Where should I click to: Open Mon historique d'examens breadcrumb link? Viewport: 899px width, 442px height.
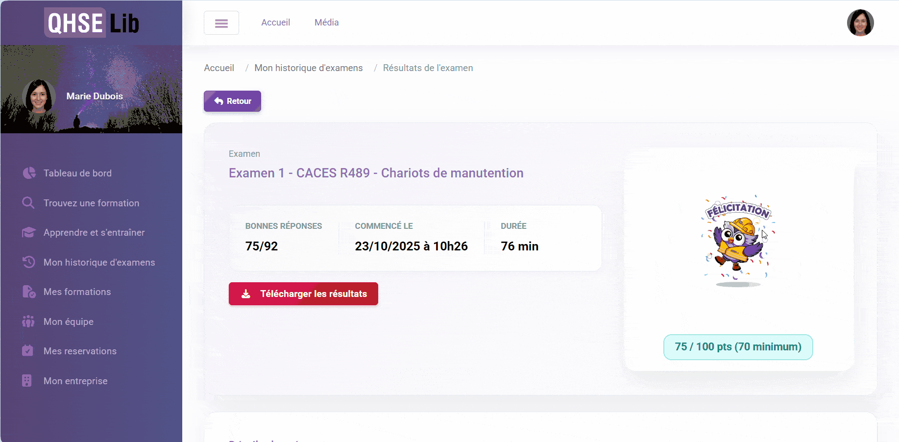coord(308,68)
